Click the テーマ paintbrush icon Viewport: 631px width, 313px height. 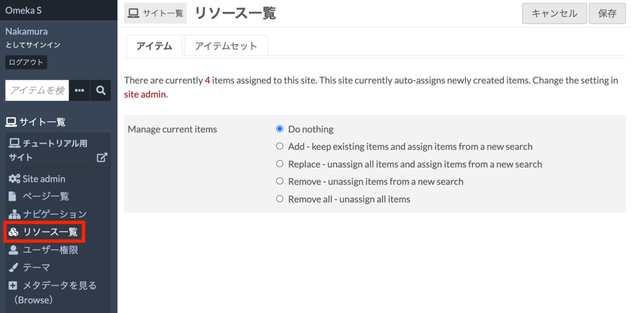14,267
